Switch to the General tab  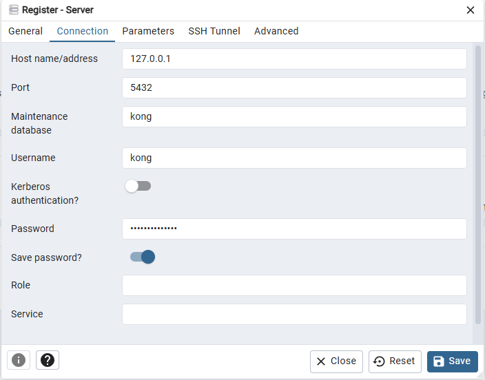click(x=25, y=31)
